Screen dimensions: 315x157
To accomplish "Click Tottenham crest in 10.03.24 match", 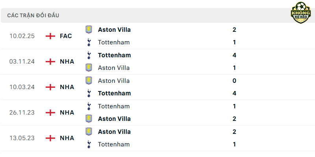I will coord(89,93).
